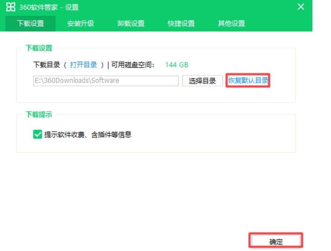Close the 设置 window
Viewport: 331px width, 251px height.
coord(301,7)
